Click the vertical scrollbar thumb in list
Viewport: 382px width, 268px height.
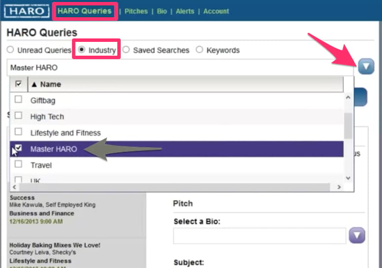348,126
